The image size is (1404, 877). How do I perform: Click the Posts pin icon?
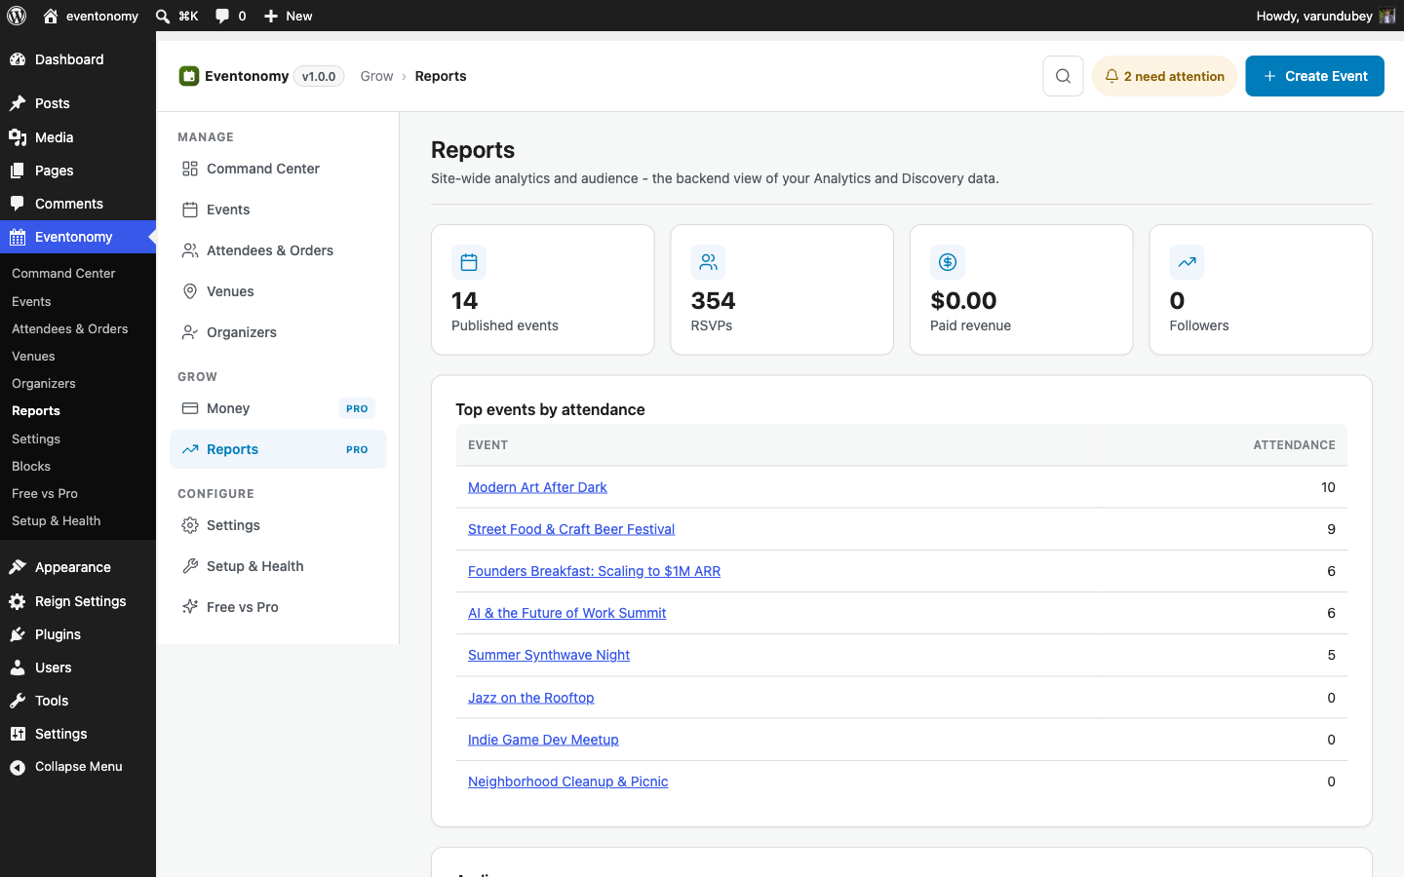click(18, 103)
